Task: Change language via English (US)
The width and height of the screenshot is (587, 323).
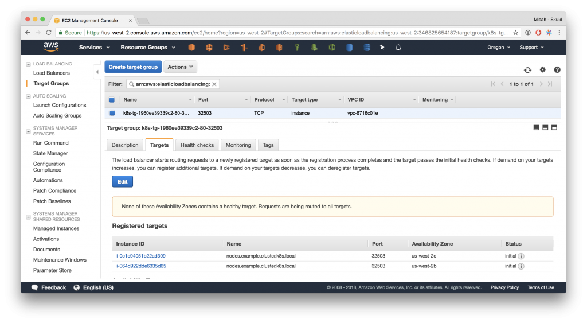Action: coord(93,287)
